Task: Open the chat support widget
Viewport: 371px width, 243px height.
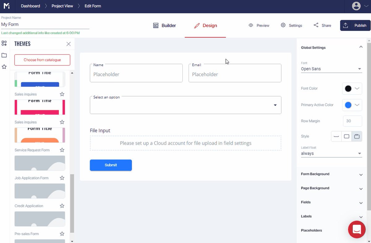Action: pyautogui.click(x=357, y=229)
